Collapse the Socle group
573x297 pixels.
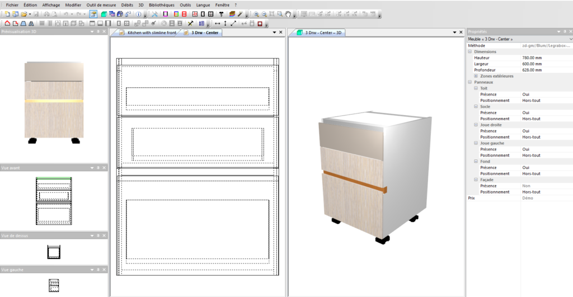[476, 106]
